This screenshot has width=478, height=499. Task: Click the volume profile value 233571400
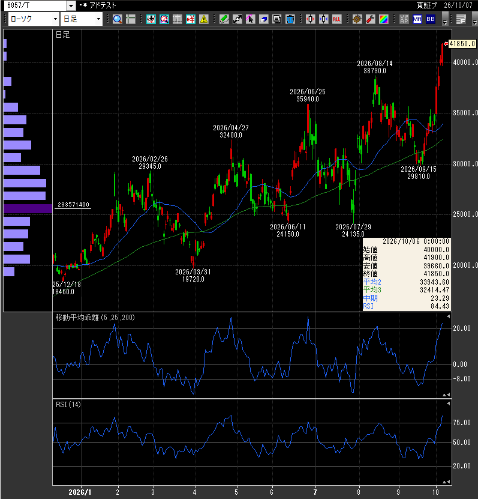pyautogui.click(x=73, y=205)
